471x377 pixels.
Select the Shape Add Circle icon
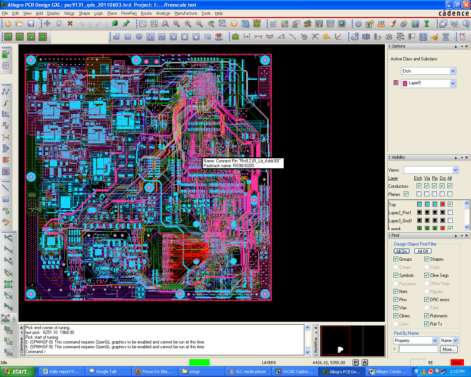(139, 37)
